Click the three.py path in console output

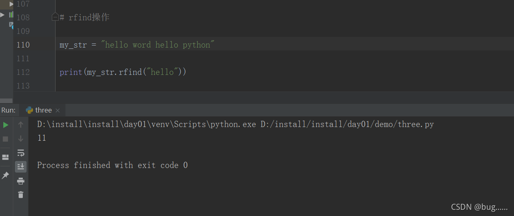(347, 124)
